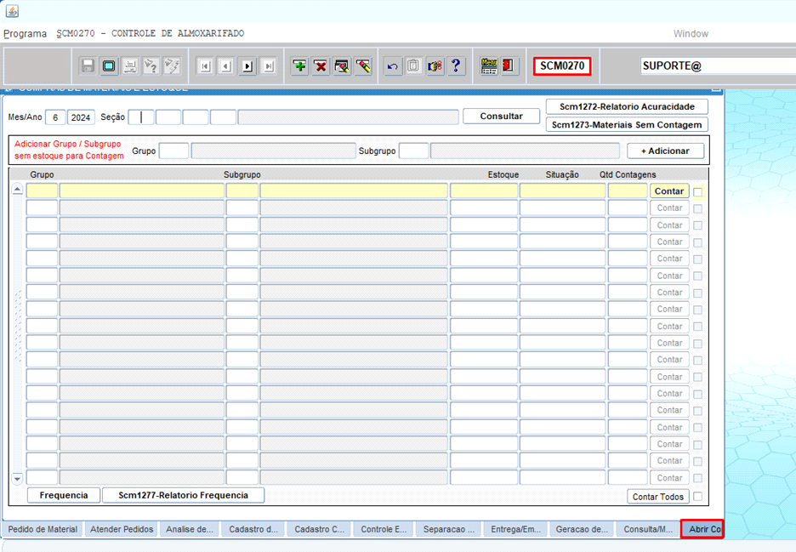
Task: Switch to Separacao ... tab
Action: pyautogui.click(x=449, y=529)
